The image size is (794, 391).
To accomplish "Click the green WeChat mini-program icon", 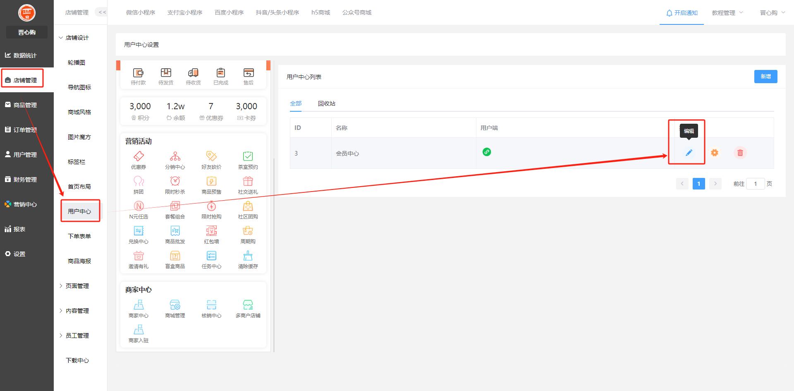I will [x=487, y=152].
